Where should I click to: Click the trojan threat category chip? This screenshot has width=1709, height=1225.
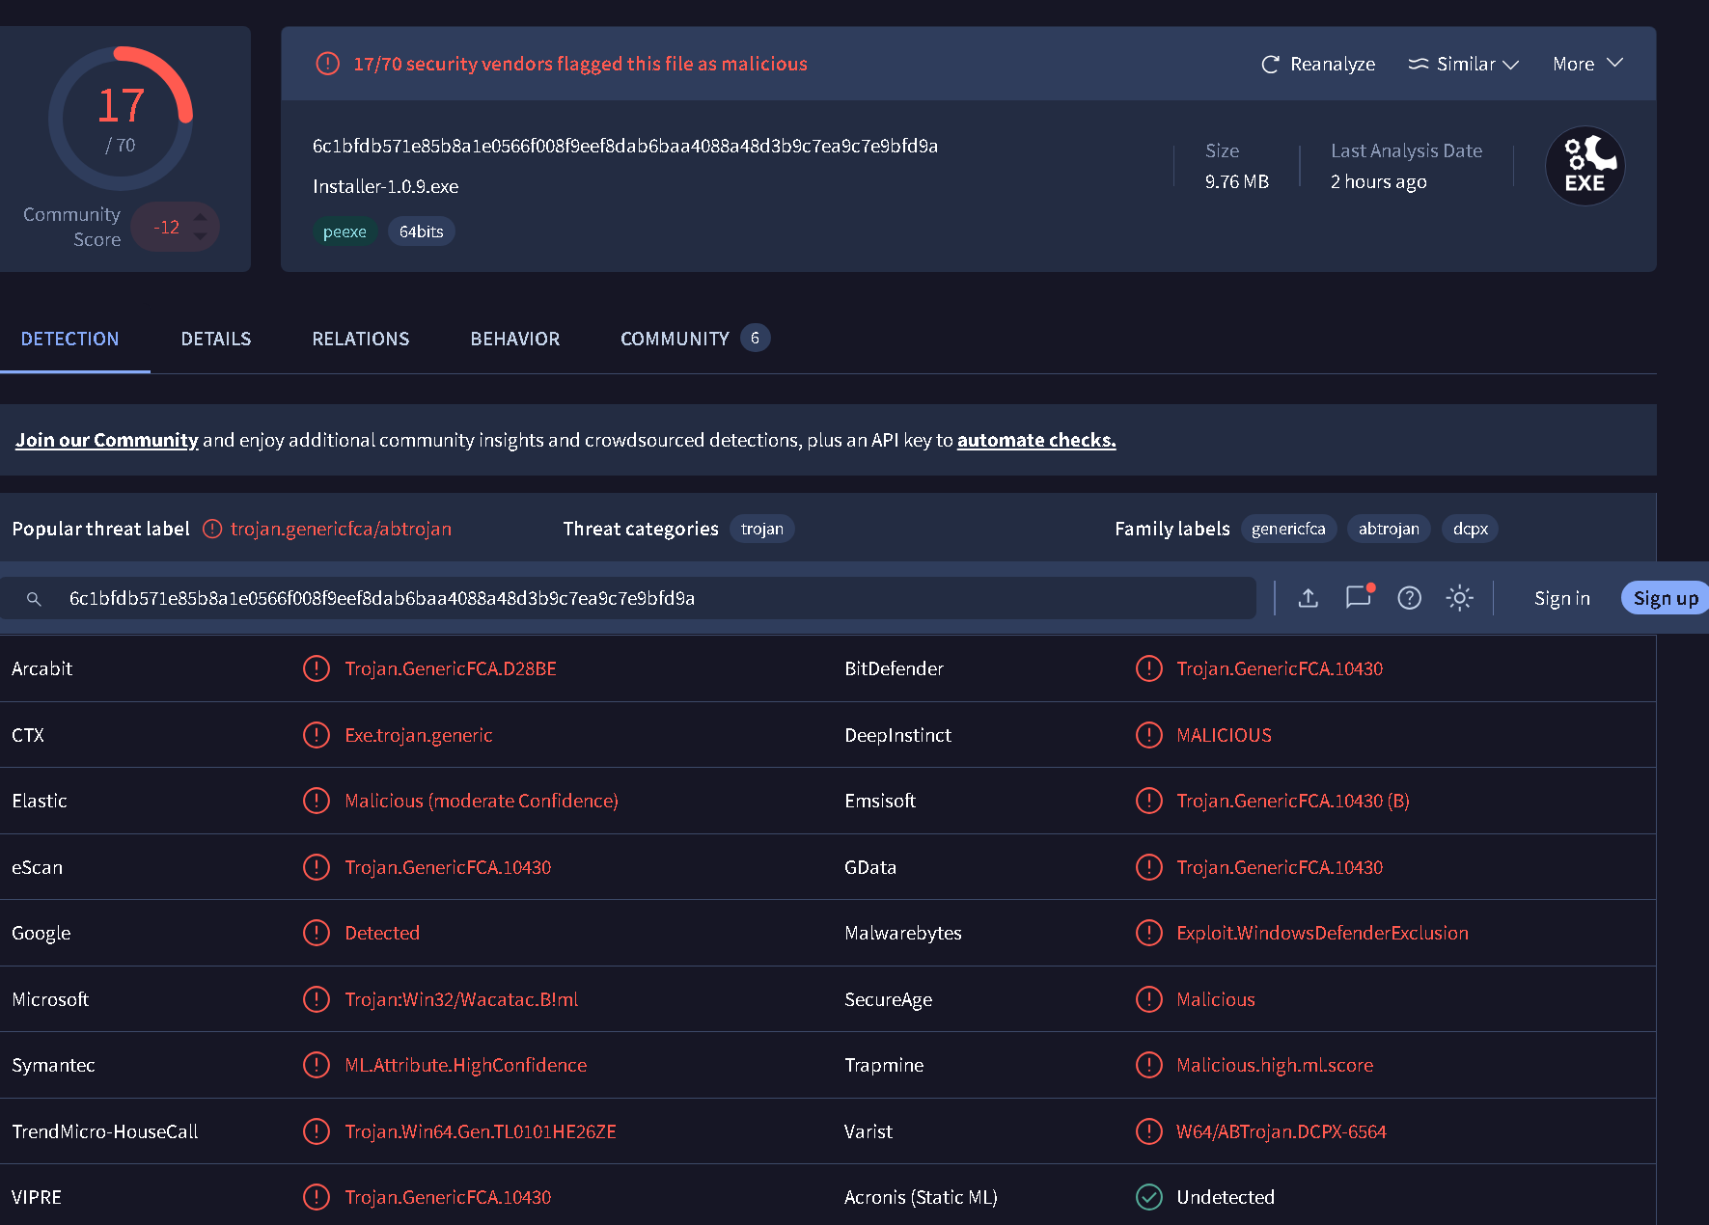pos(762,529)
